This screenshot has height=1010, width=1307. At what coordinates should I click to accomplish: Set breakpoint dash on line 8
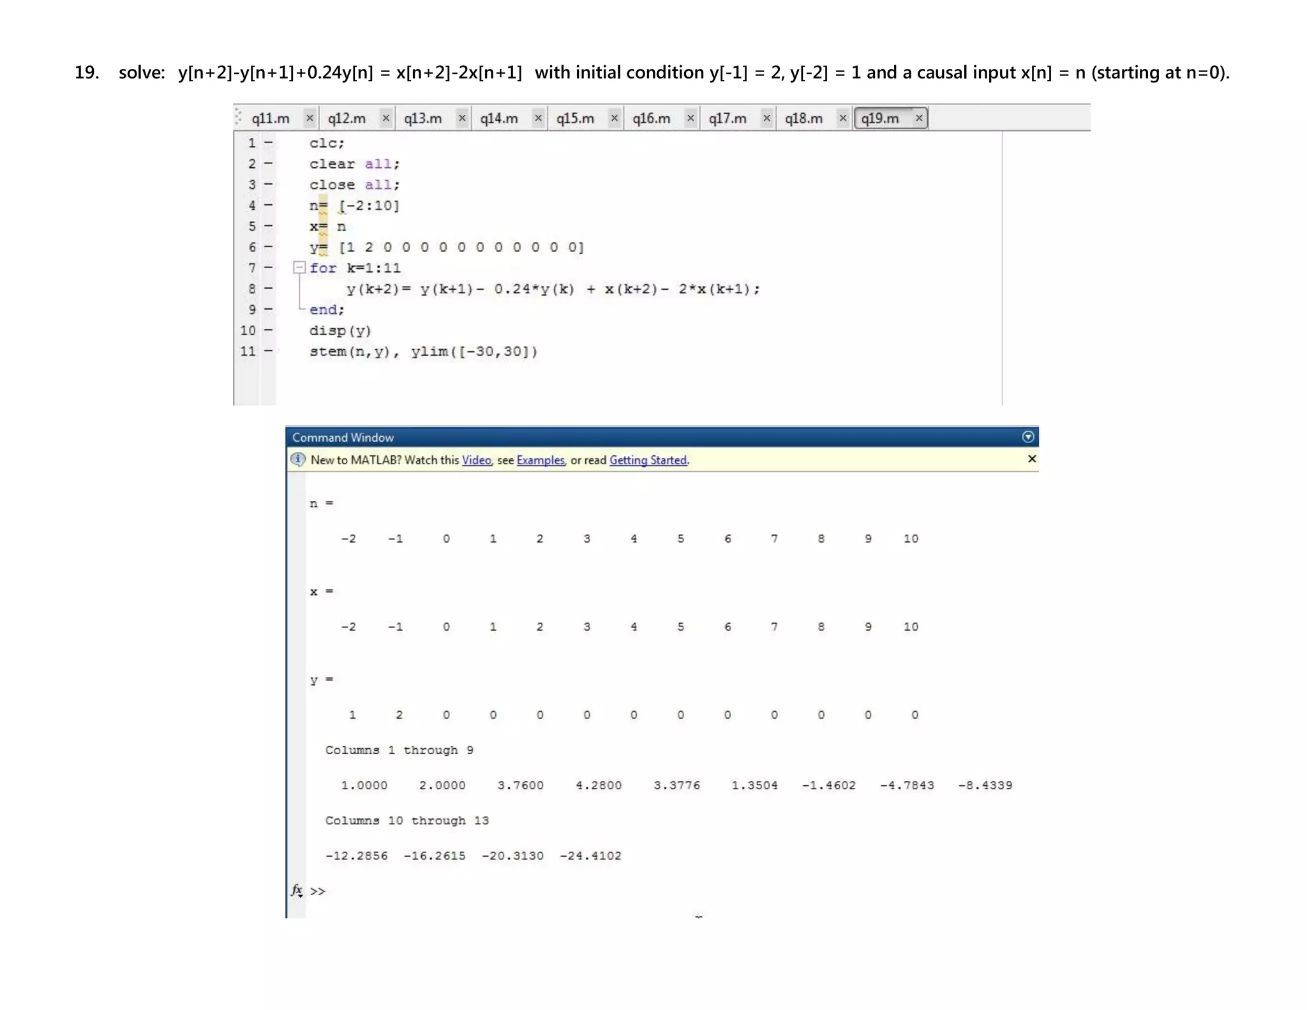pos(269,289)
